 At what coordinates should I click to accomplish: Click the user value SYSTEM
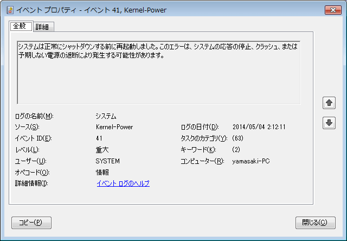coord(108,161)
